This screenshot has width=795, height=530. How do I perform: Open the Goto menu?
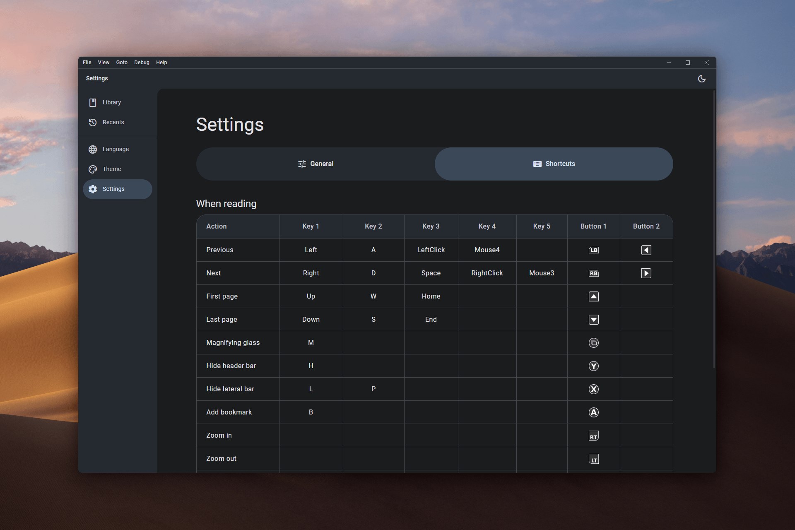(x=121, y=63)
